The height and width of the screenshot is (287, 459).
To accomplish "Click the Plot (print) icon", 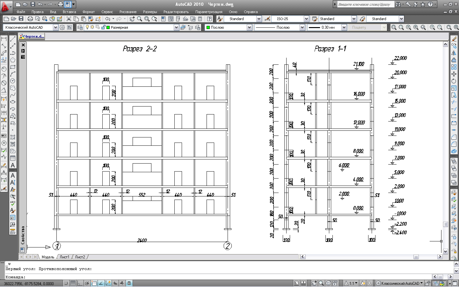I will 30,19.
